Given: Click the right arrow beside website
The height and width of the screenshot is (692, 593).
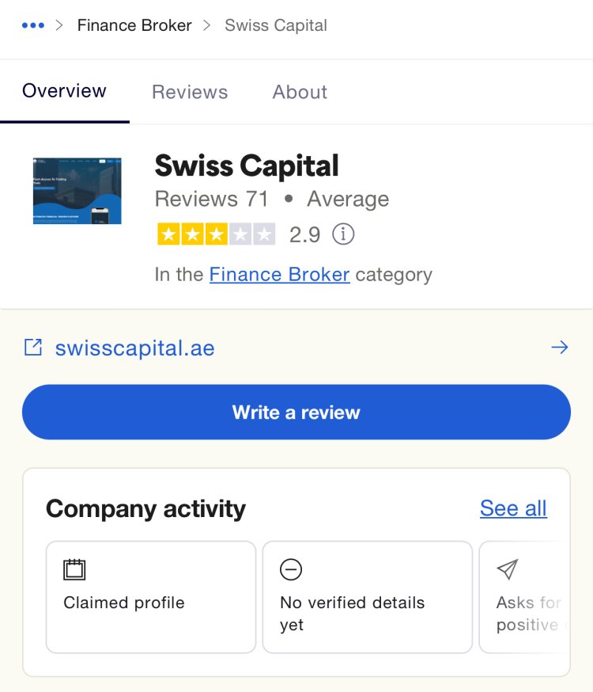Looking at the screenshot, I should [x=560, y=348].
